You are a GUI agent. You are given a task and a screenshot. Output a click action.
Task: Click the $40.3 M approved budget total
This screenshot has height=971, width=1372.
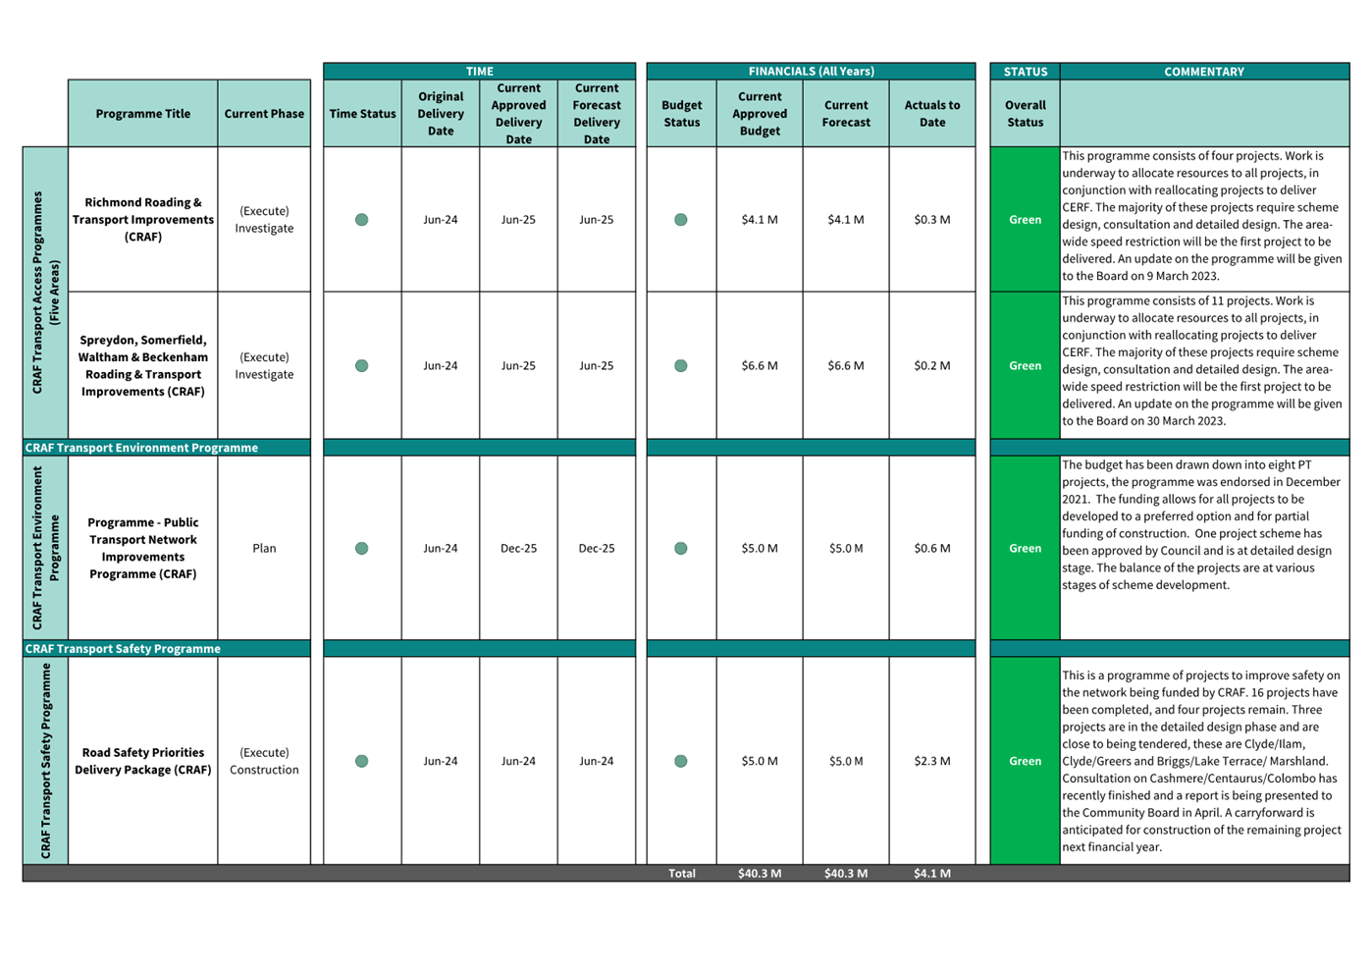(x=760, y=874)
